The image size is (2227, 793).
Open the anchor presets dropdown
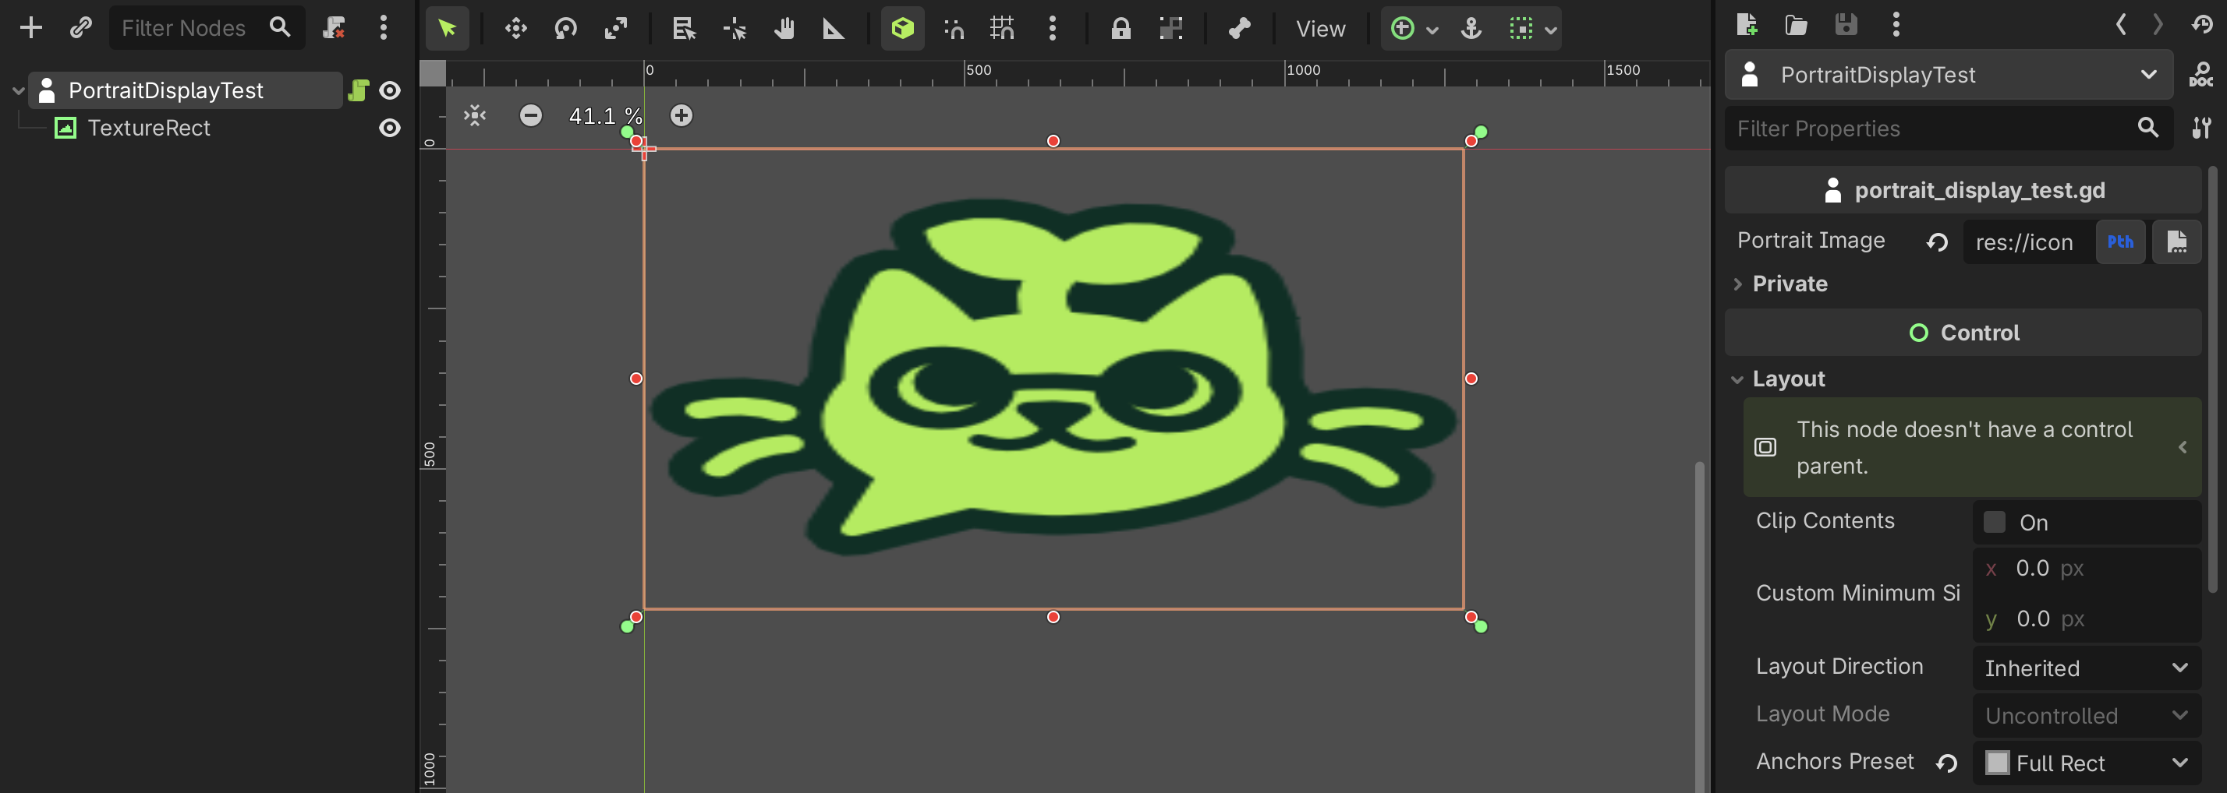click(1414, 29)
